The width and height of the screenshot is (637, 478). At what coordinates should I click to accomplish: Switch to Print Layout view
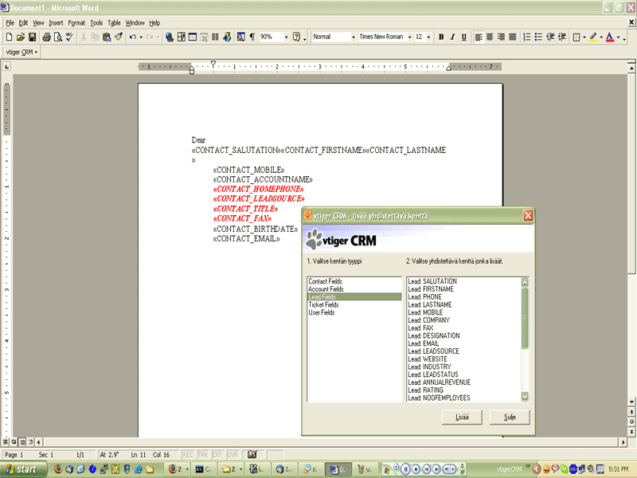click(x=22, y=442)
